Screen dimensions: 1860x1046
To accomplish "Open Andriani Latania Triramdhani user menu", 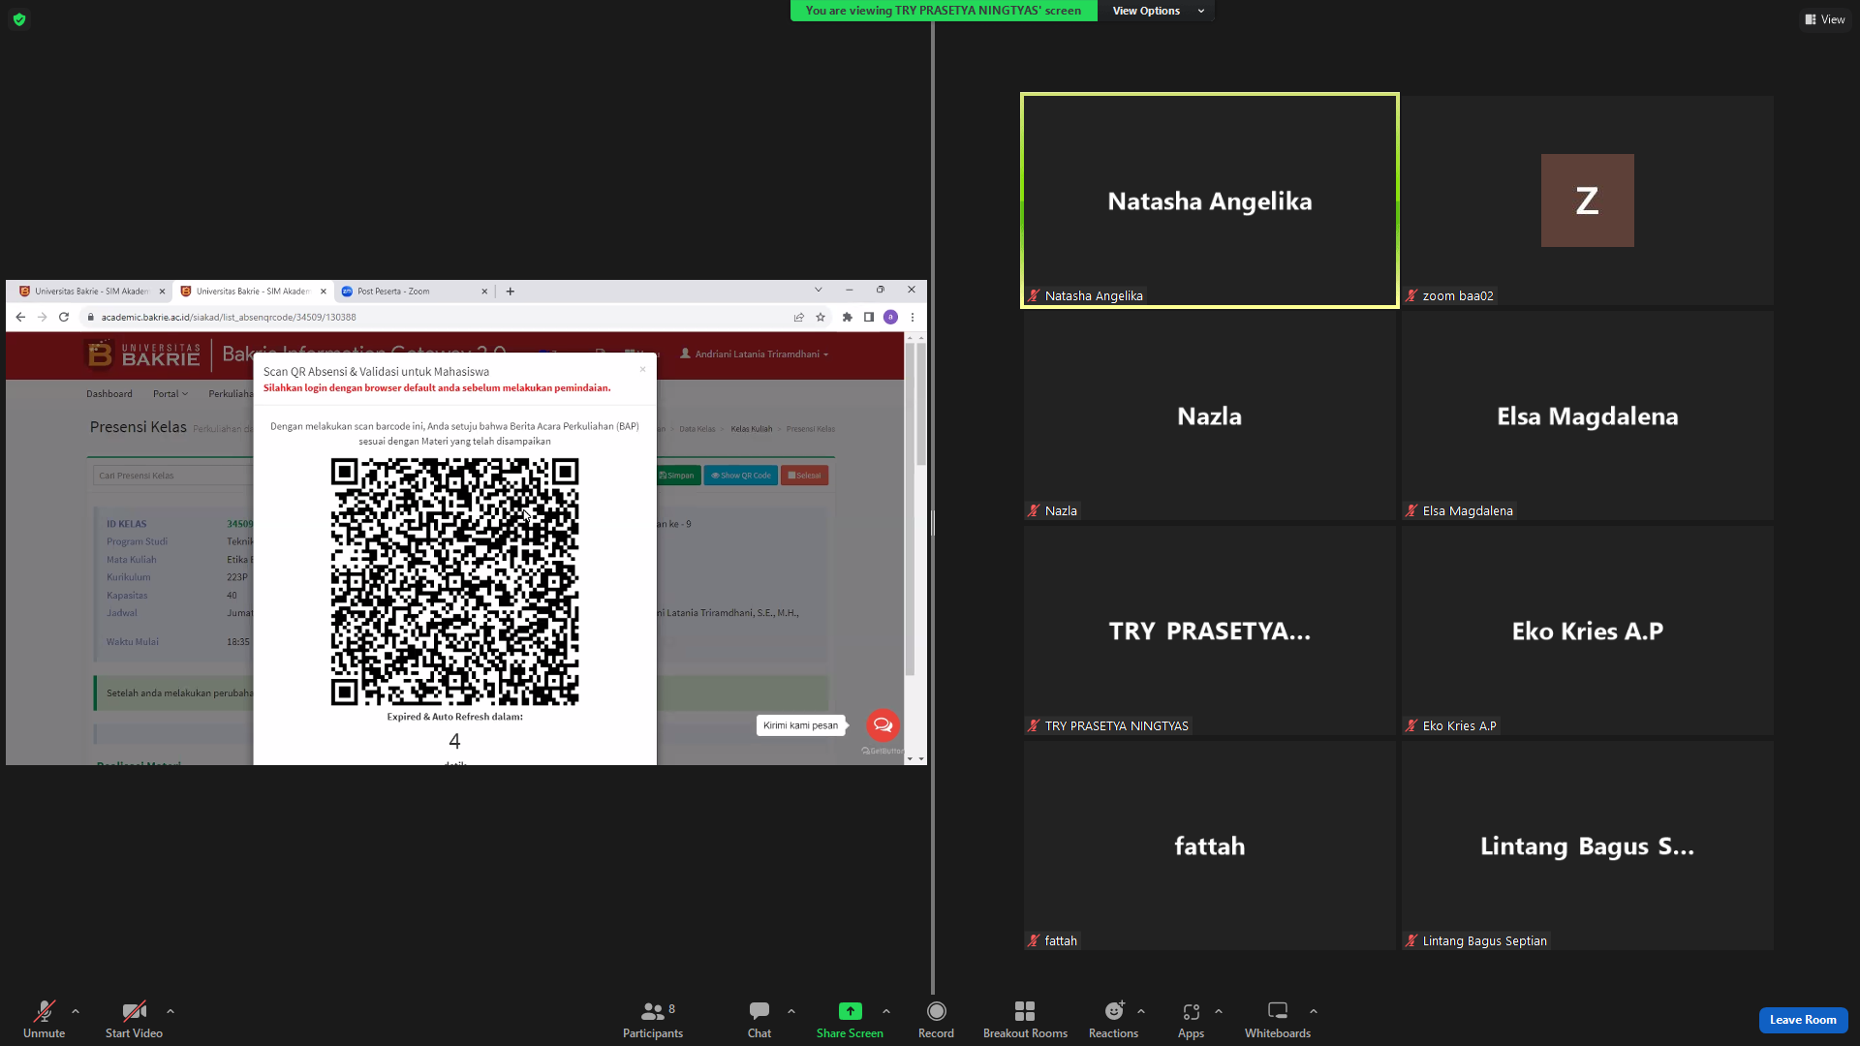I will pyautogui.click(x=755, y=354).
